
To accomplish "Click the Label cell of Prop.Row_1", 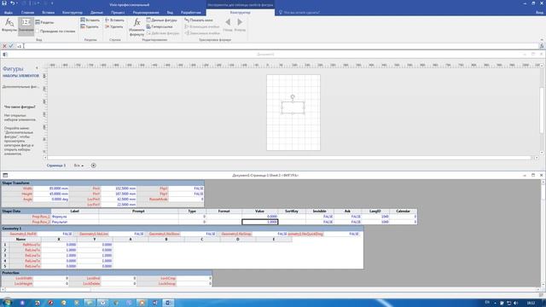I will (75, 217).
